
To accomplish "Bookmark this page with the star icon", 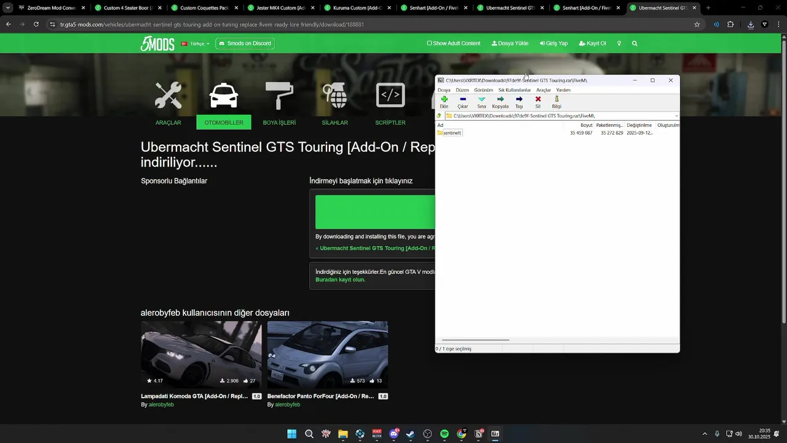I will point(697,25).
